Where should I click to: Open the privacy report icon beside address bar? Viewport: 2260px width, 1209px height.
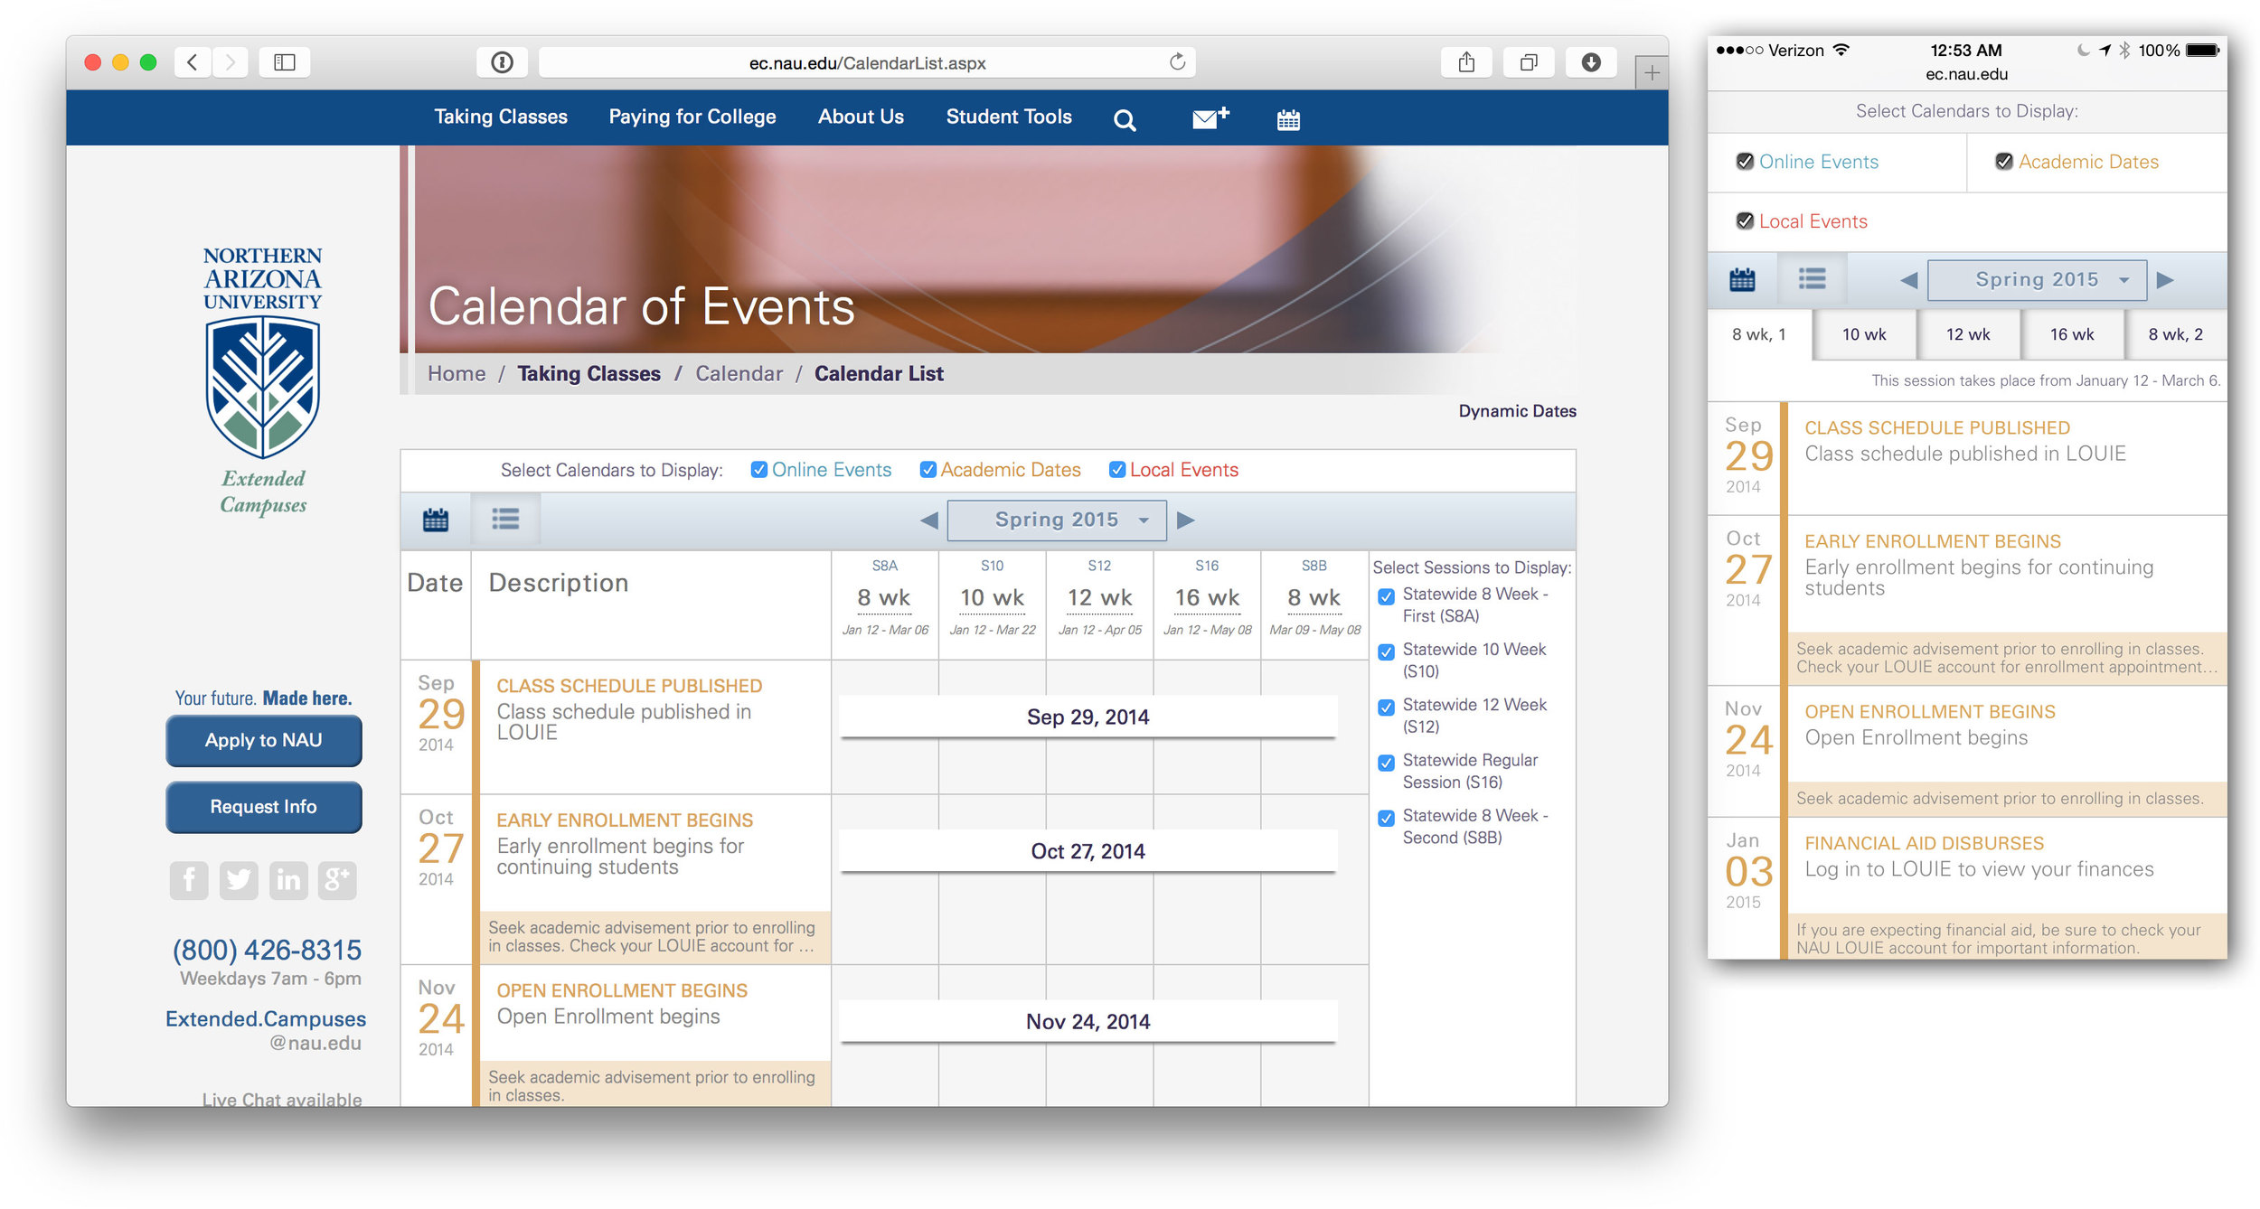pyautogui.click(x=503, y=62)
